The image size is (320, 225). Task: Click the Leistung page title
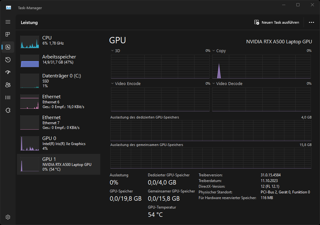(29, 22)
